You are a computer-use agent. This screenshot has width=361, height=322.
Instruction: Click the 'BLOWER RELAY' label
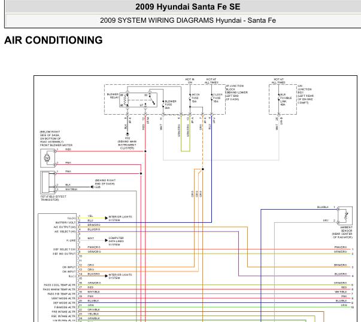coord(113,96)
